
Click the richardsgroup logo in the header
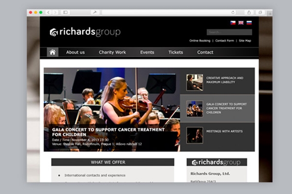(x=85, y=32)
